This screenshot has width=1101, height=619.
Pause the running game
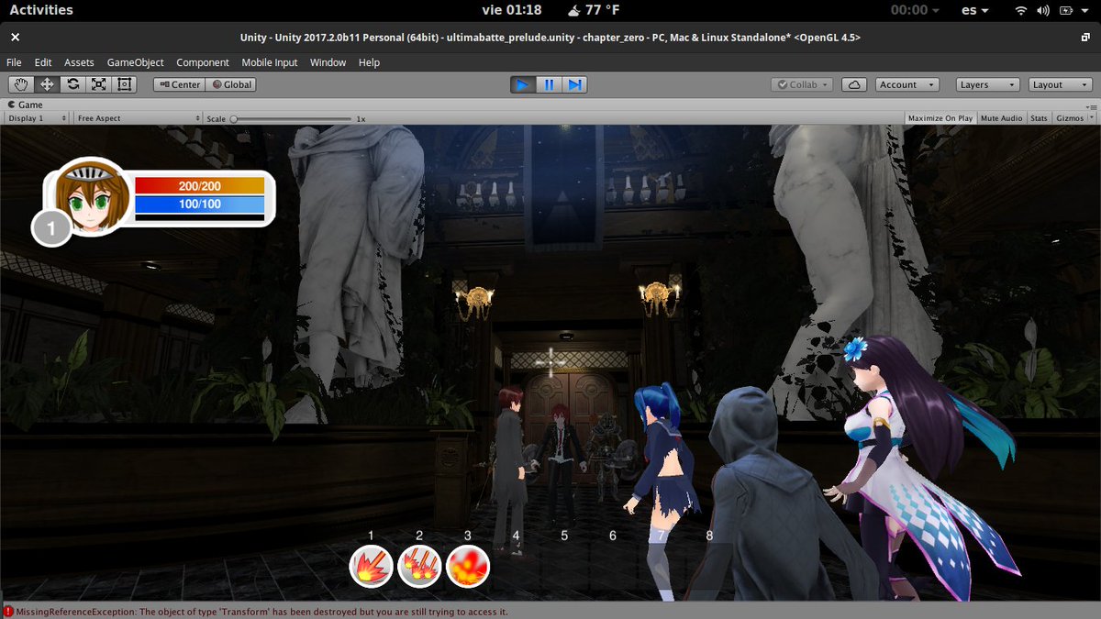[x=549, y=84]
